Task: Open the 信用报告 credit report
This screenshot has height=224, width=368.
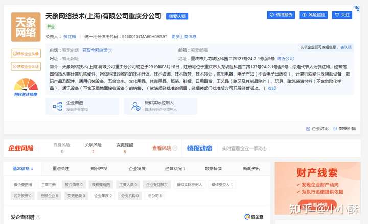Action: pos(281,15)
